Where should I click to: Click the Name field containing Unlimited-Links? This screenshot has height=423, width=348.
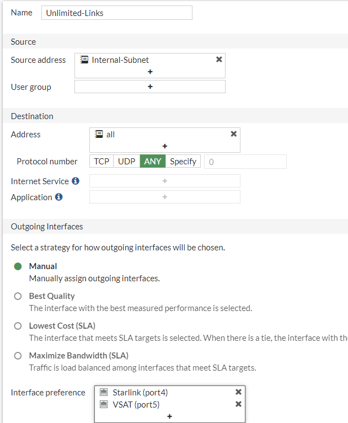pos(116,13)
